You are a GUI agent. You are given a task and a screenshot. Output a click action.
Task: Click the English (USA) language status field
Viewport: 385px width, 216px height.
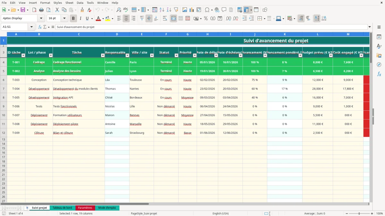click(x=220, y=213)
